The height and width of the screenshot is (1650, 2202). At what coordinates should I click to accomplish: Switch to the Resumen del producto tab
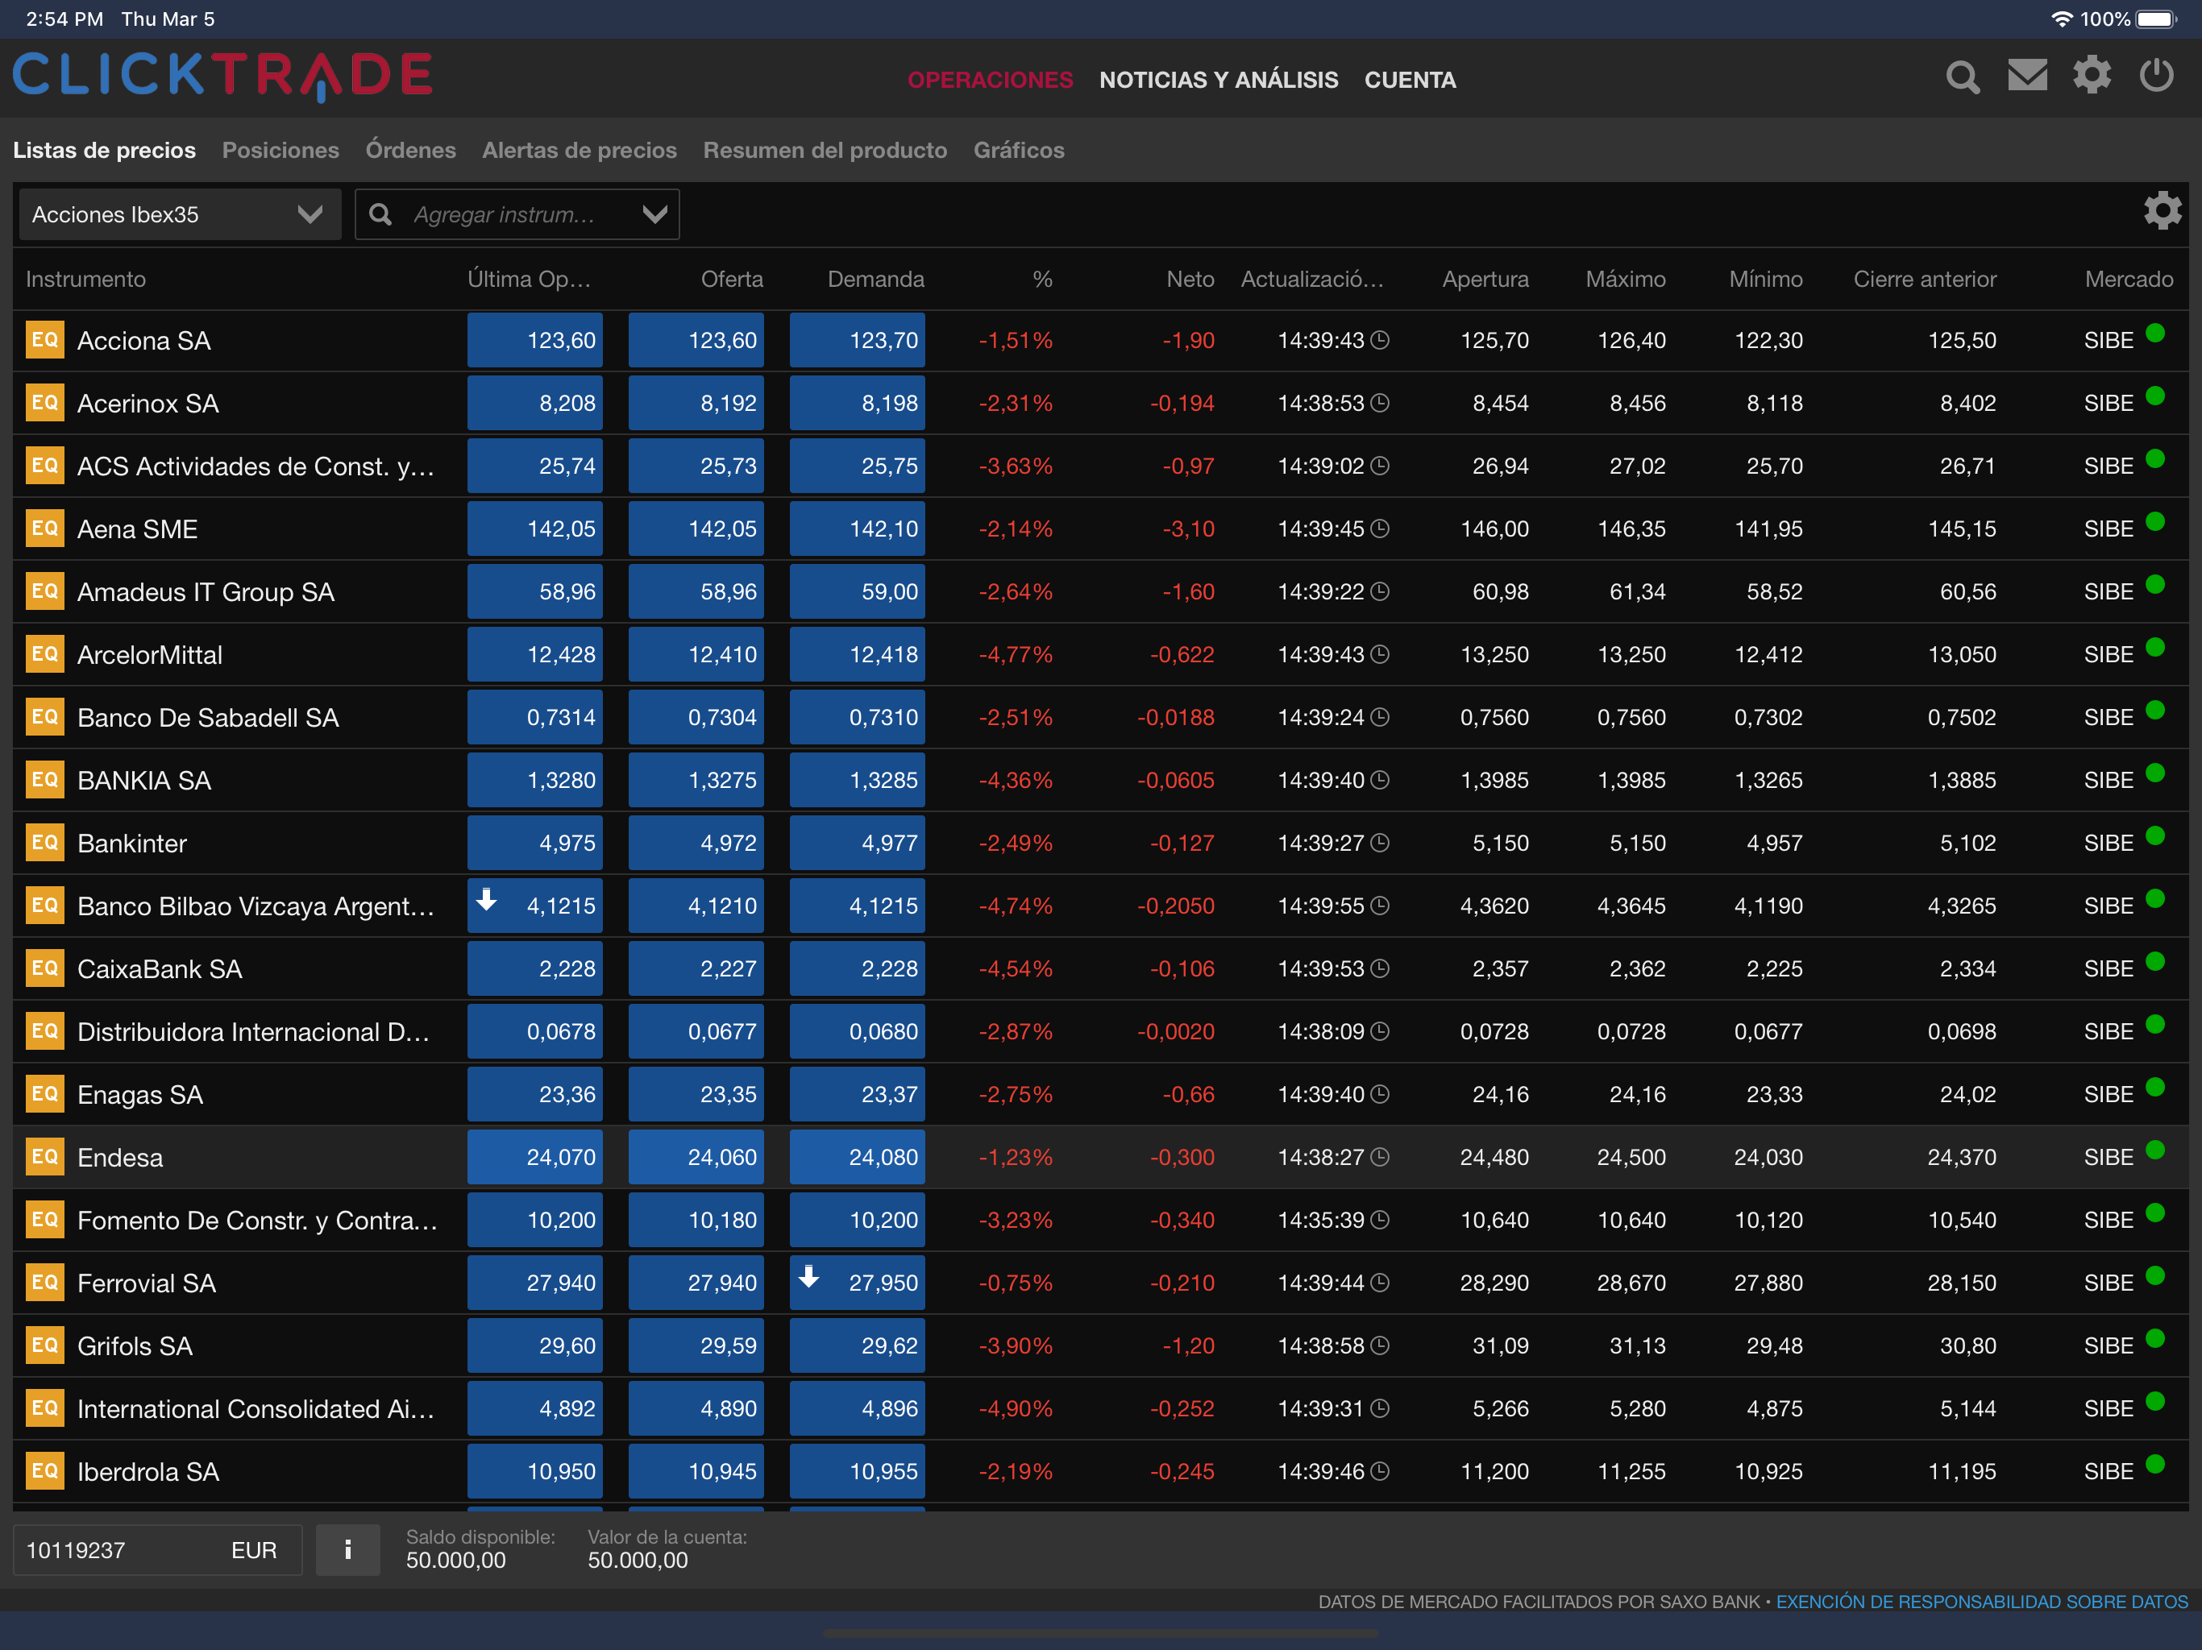click(x=825, y=151)
